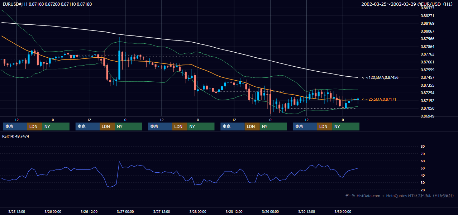Select the 2002-03-25～2002-03-29 EUR/USD title

[408, 4]
